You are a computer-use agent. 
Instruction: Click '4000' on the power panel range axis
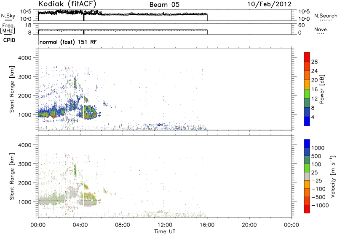pyautogui.click(x=24, y=58)
